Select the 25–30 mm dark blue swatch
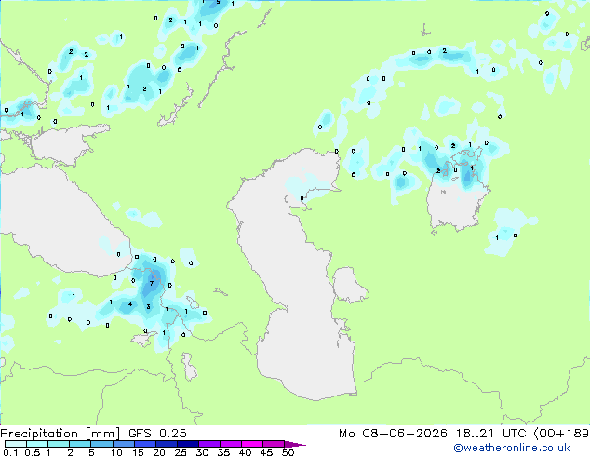Screen dimensions: 590x456 (187, 444)
